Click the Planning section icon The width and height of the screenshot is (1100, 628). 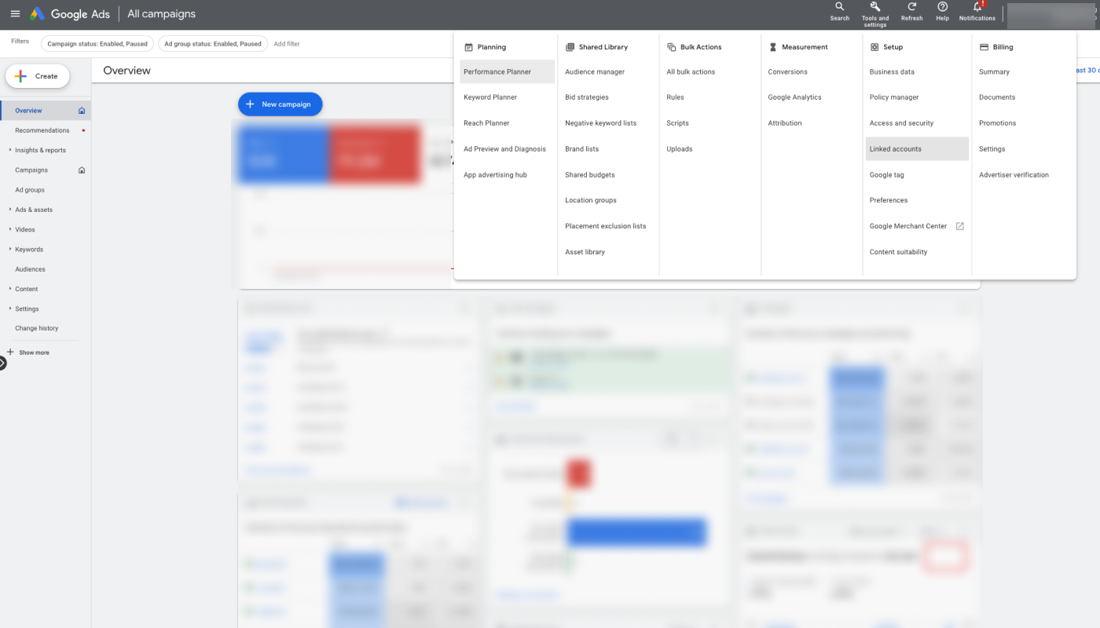pos(468,47)
